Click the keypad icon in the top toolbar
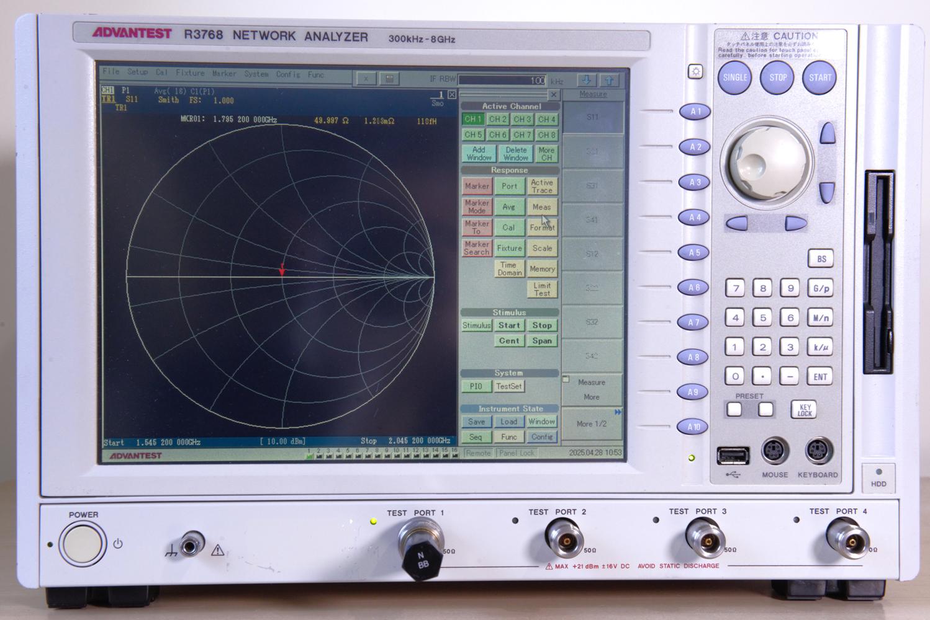Viewport: 930px width, 620px height. (x=389, y=79)
